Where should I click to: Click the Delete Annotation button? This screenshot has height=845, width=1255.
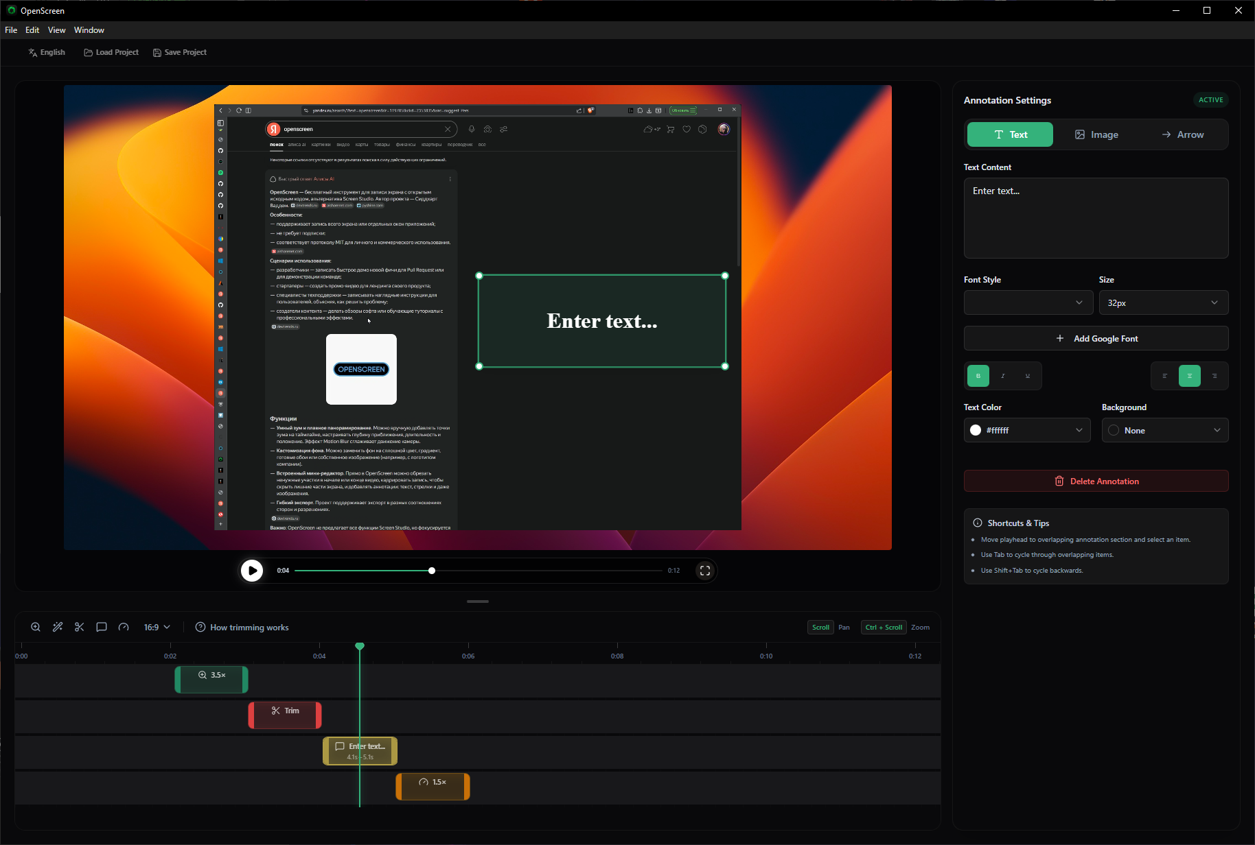1096,481
